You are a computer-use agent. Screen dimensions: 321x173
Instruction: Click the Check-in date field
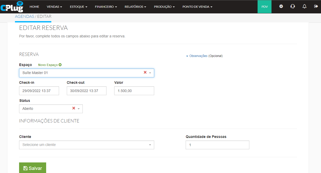[x=39, y=91]
